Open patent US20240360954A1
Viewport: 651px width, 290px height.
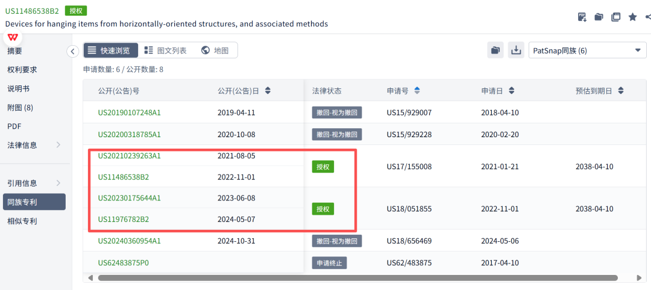129,241
